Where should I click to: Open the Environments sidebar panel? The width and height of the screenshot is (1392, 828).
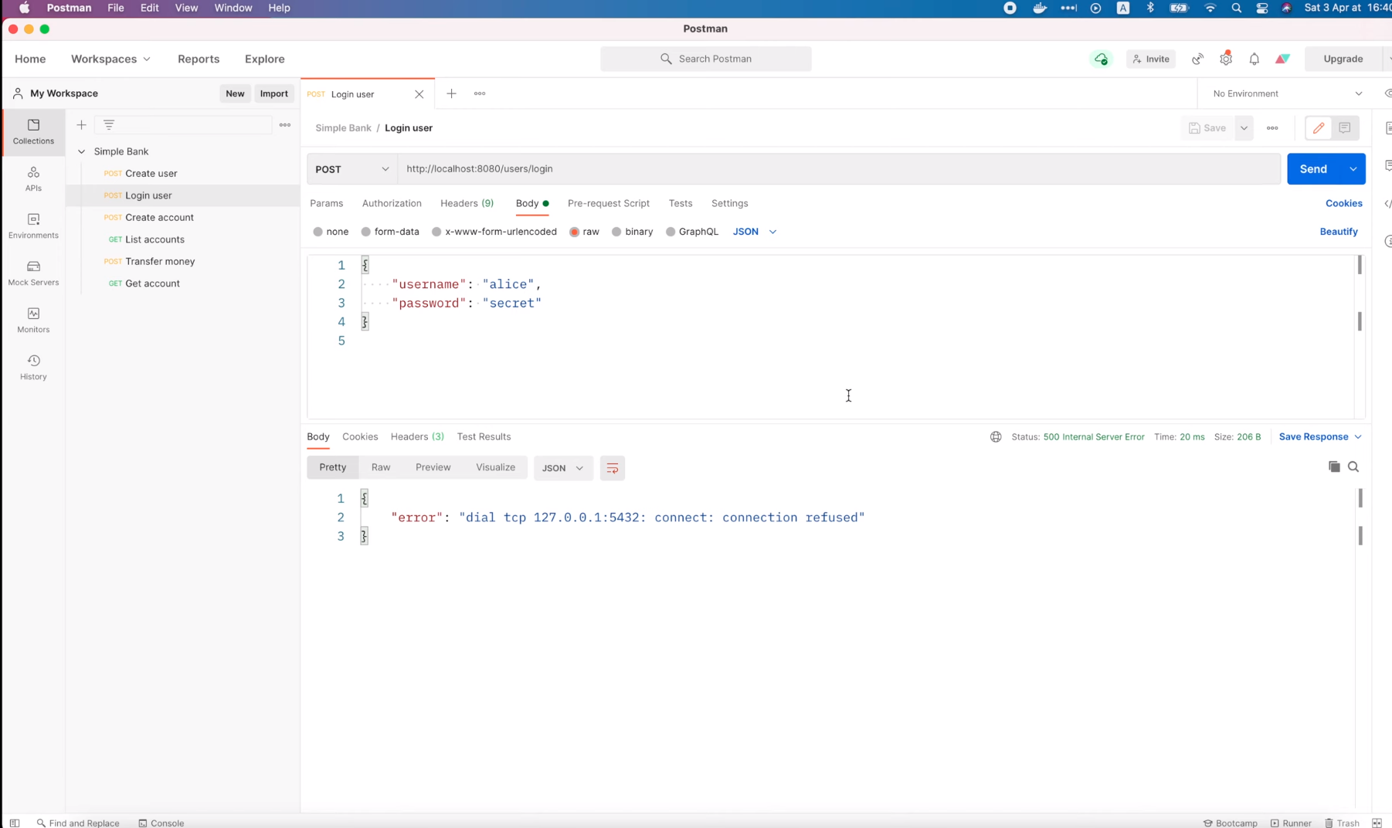tap(33, 226)
